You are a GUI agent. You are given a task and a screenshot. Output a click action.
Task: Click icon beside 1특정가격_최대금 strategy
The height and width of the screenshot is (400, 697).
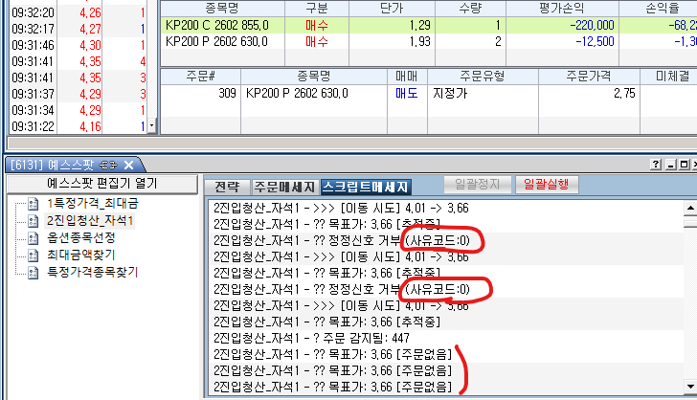click(x=34, y=204)
